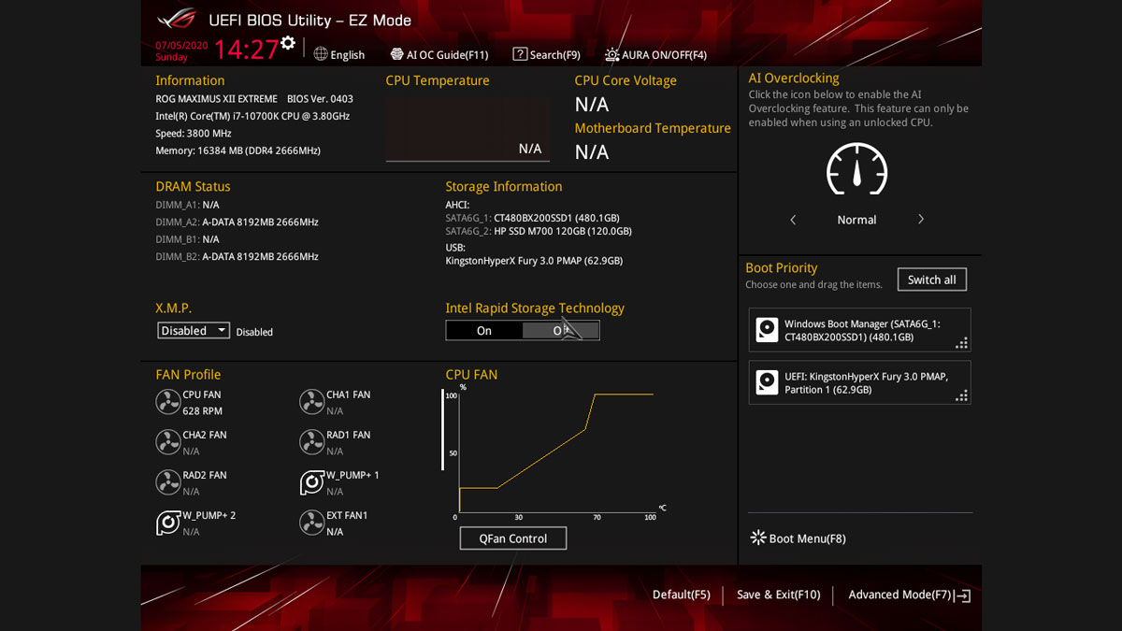The image size is (1122, 631).
Task: Click the EXT FAN1 icon
Action: coord(311,523)
